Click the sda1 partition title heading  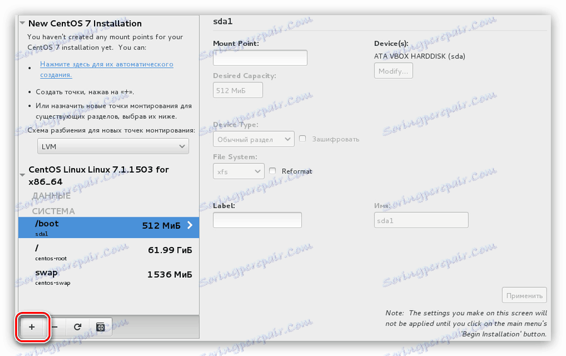click(x=222, y=21)
